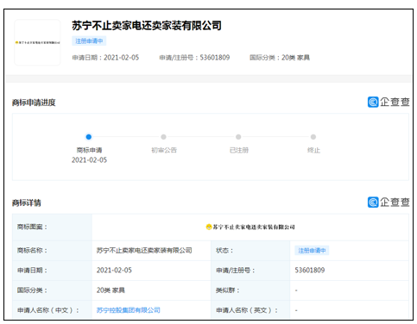Click the trademark image in 商标图案 row

click(x=250, y=227)
